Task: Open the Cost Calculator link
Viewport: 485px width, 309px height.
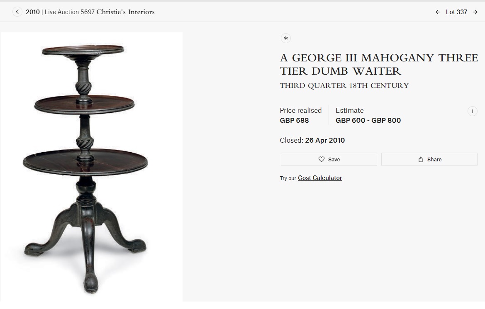Action: pyautogui.click(x=320, y=178)
